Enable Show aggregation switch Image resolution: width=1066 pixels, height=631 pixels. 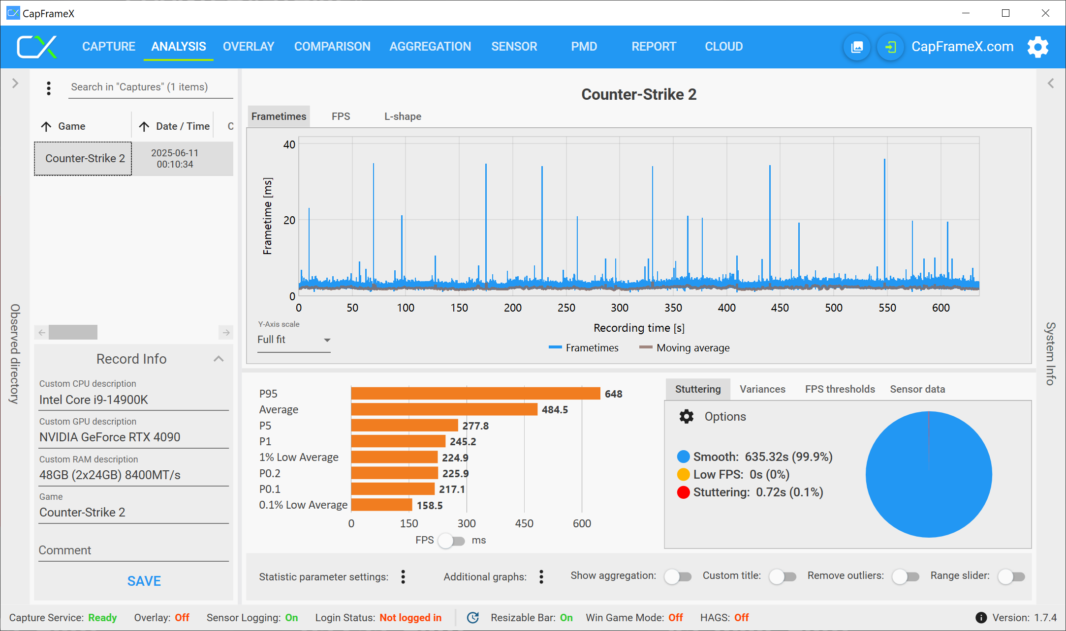678,576
